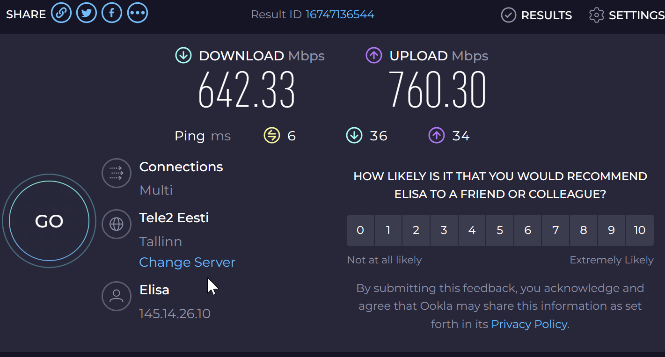Click the purple upload arrow icon

[374, 56]
